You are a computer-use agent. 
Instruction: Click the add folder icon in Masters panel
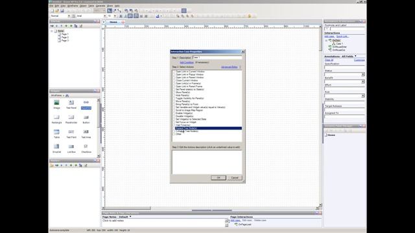click(x=52, y=166)
